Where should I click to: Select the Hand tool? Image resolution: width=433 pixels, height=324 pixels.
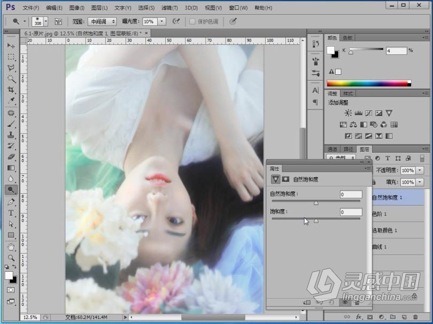coord(11,247)
